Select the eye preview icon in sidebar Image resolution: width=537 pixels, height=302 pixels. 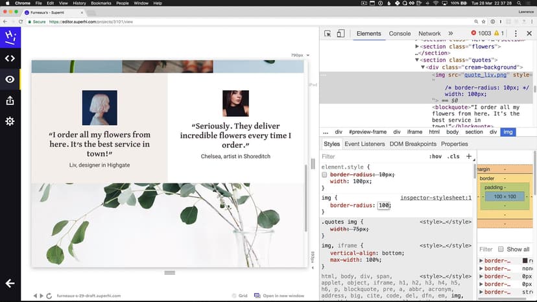pyautogui.click(x=10, y=80)
